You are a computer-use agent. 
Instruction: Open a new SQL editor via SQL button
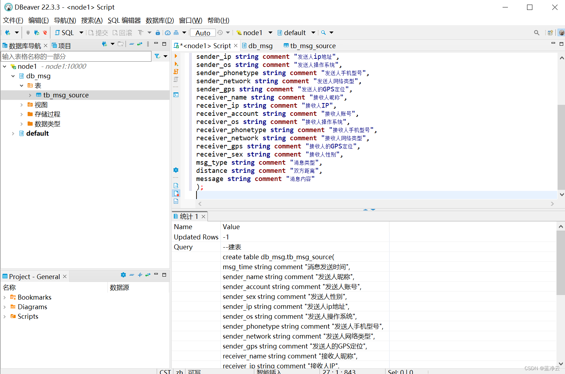point(65,33)
